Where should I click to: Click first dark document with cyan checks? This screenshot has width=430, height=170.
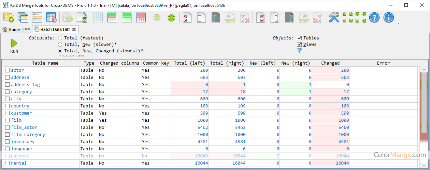[216, 17]
